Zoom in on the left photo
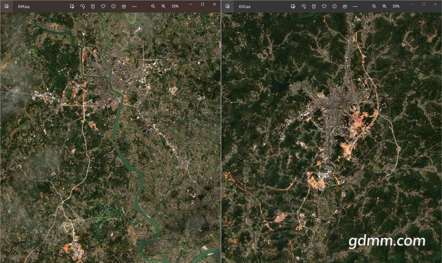This screenshot has width=442, height=263. (163, 6)
